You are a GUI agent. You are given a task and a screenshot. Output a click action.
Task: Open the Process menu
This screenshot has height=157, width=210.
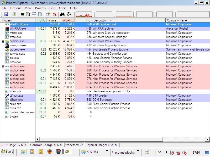40,8
